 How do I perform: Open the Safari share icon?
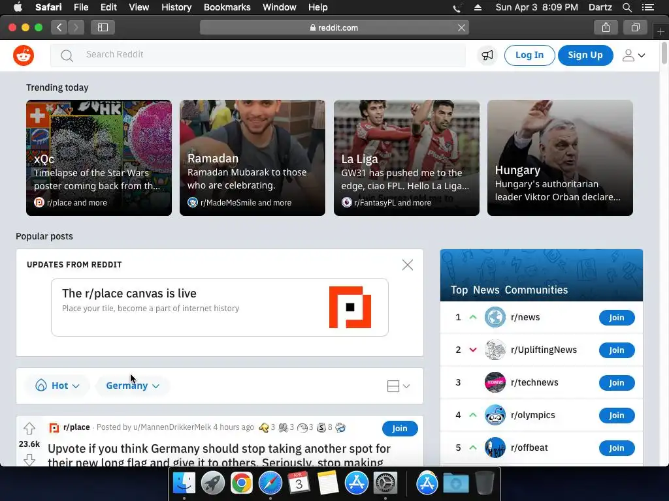[x=606, y=27]
